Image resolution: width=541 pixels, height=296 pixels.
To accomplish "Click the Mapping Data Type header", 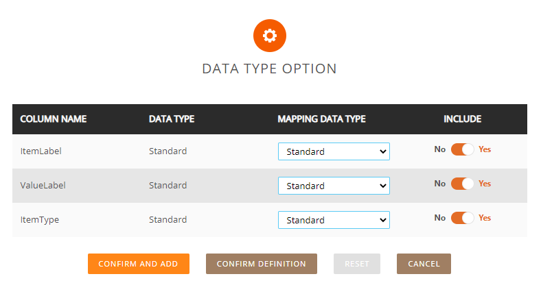I will coord(321,119).
